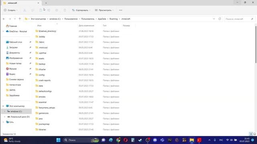This screenshot has width=257, height=144.
Task: Open weather widget Partly cloudy
Action: 12,140
